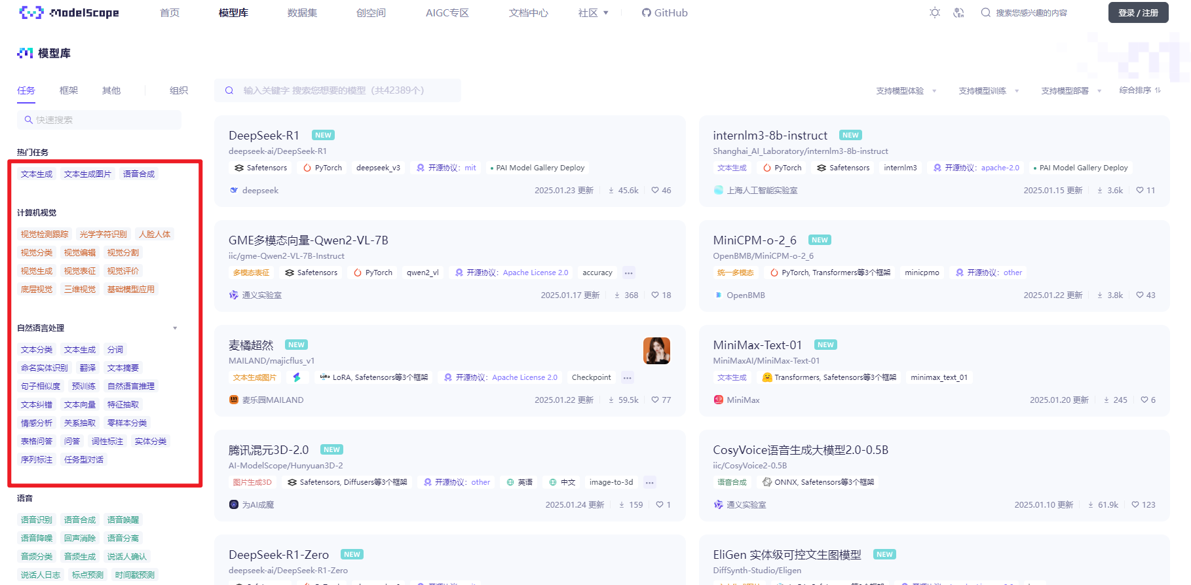Open the 支持模型部署 filter dropdown
Viewport: 1191px width, 585px height.
point(1072,91)
